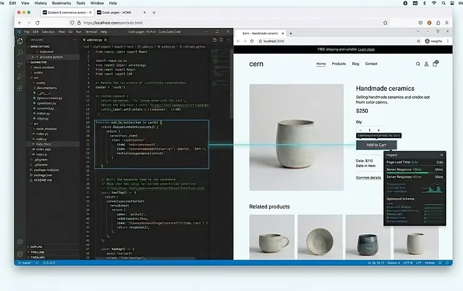Screen dimensions: 463x291
Task: Click the Common details link
Action: pos(369,178)
